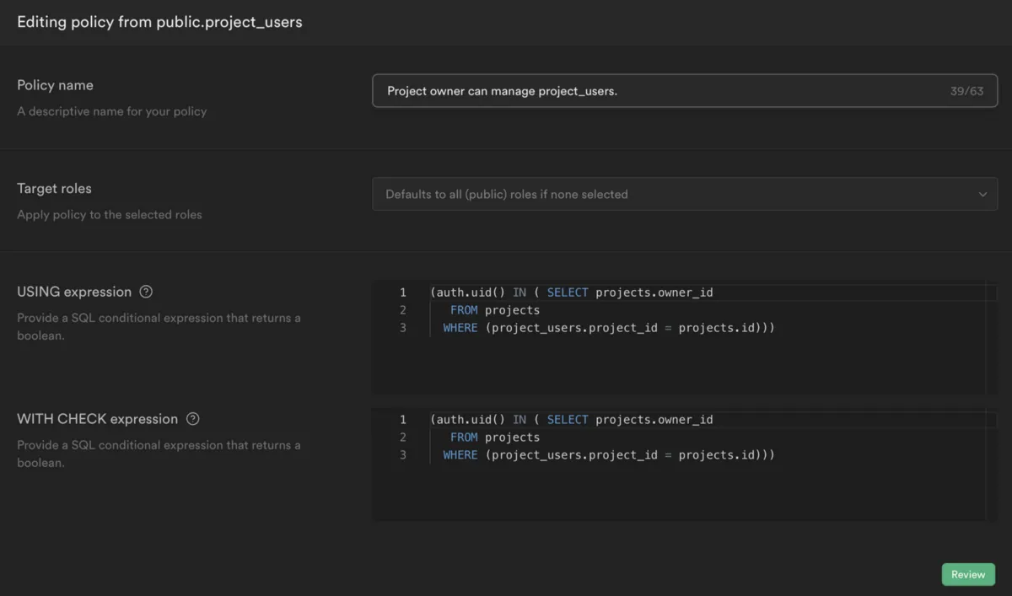Click the WHERE line in USING expression editor
This screenshot has height=596, width=1012.
pos(608,328)
